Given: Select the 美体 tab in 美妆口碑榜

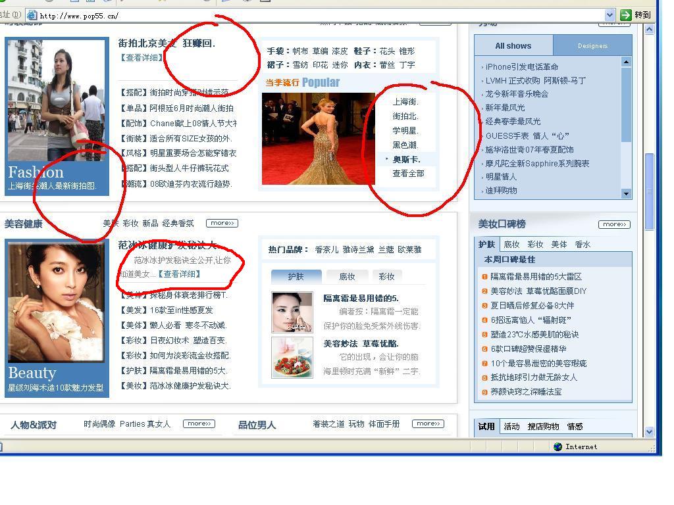Looking at the screenshot, I should click(559, 245).
